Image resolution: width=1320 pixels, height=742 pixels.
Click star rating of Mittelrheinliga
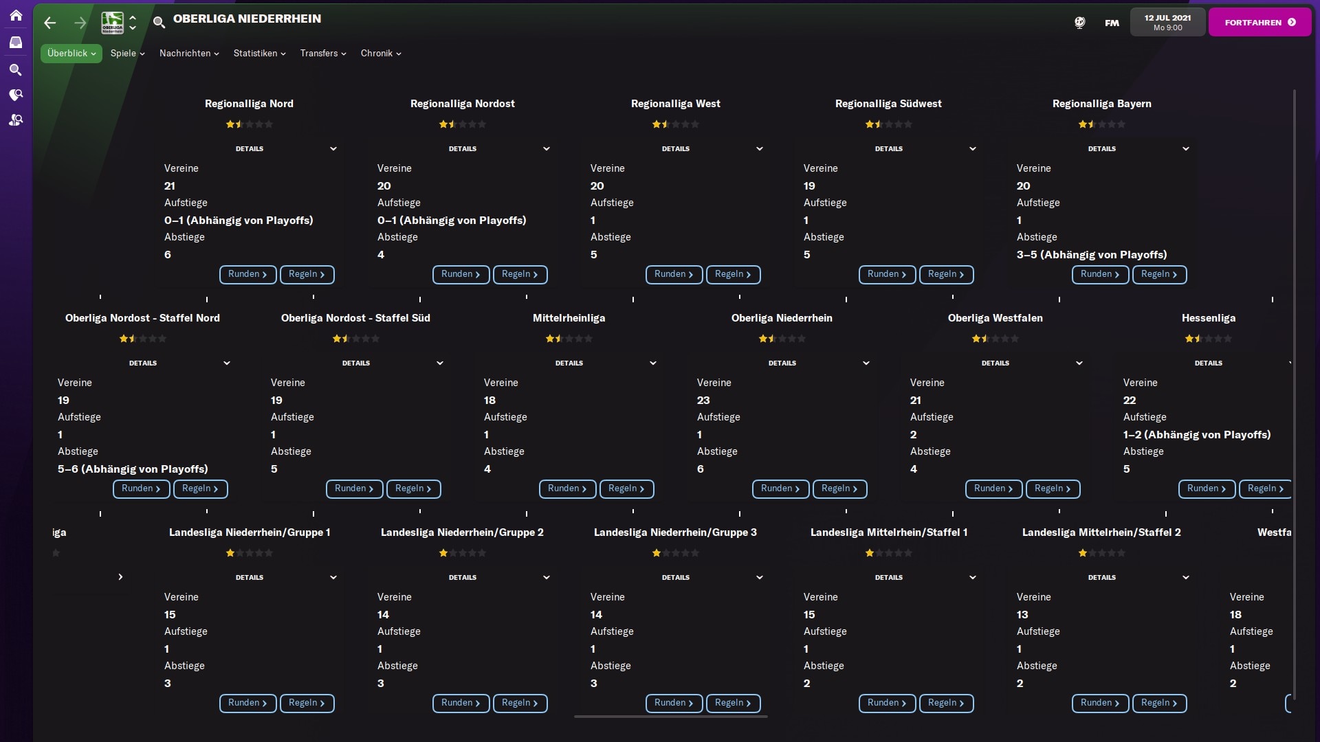coord(569,339)
